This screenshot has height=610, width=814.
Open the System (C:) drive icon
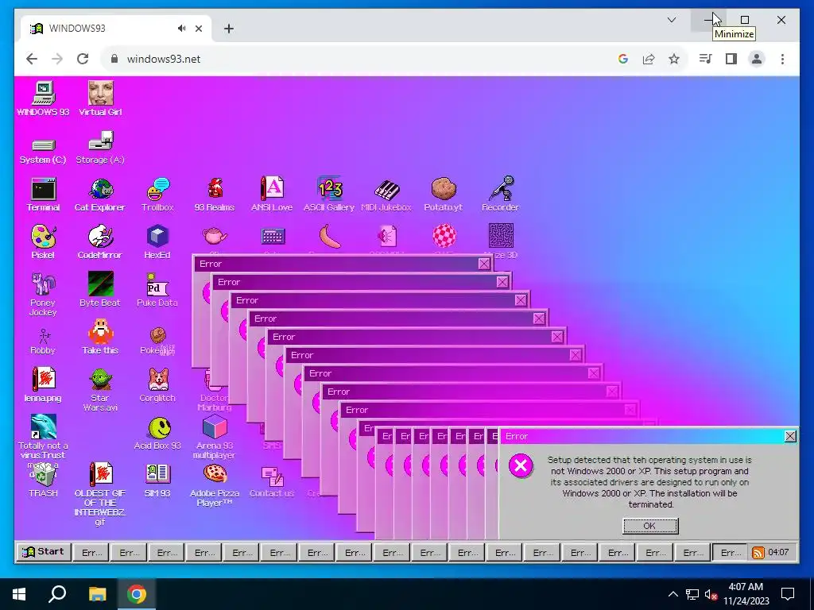tap(43, 151)
